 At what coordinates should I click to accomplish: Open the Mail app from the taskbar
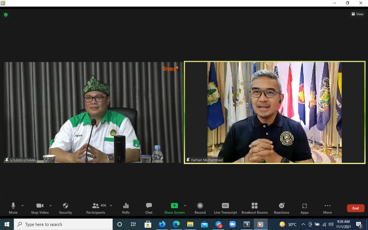(x=204, y=224)
